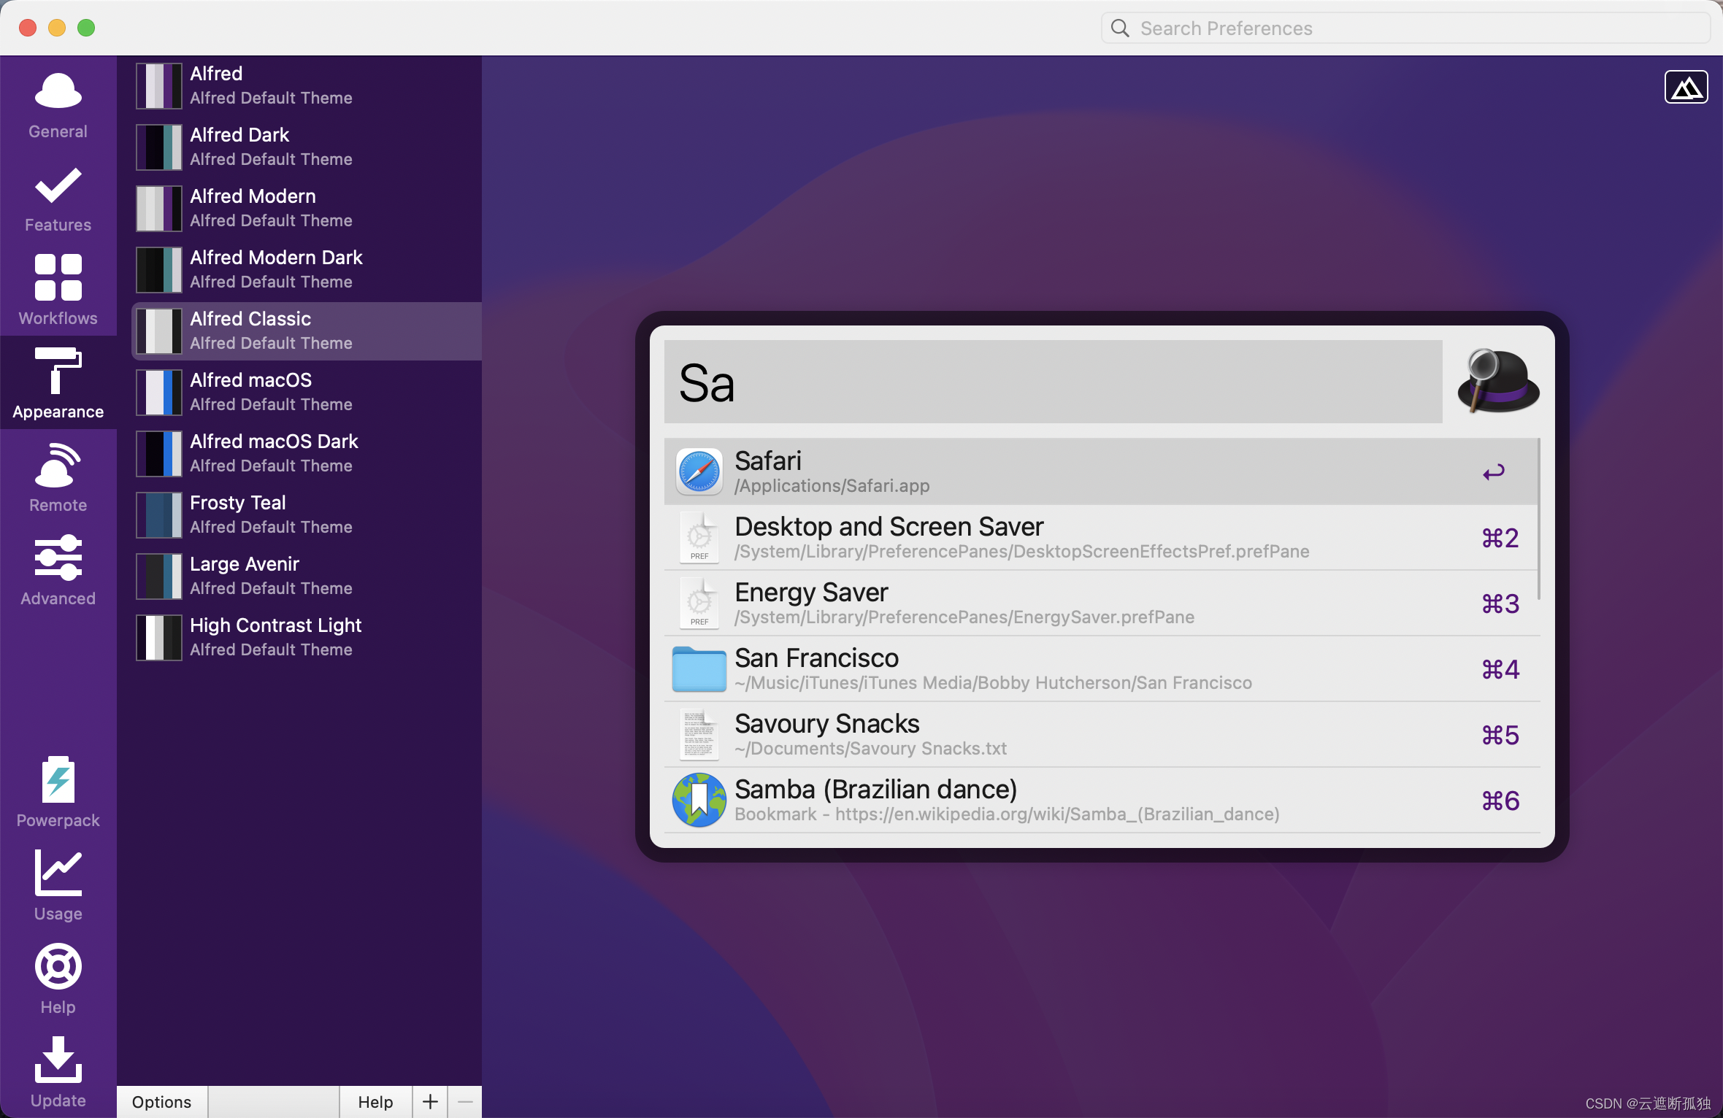Select the Alfred Modern Dark theme
This screenshot has height=1118, width=1723.
(307, 269)
